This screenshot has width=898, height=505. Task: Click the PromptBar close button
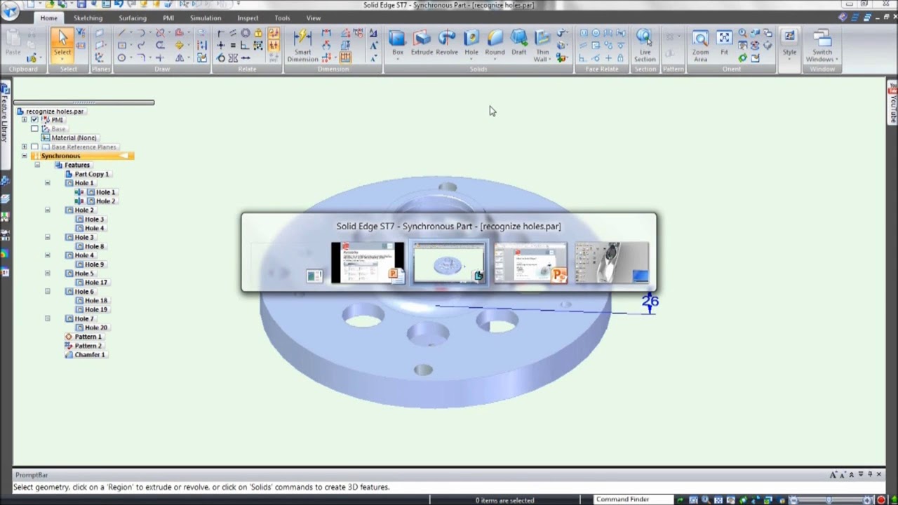click(878, 475)
